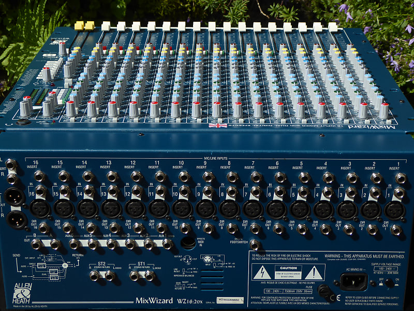This screenshot has height=311, width=414.
Task: Click the second yellow master fader
Action: 90,25
